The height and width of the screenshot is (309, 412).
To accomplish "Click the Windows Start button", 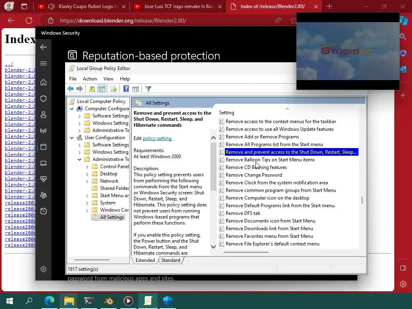I will coord(10,301).
